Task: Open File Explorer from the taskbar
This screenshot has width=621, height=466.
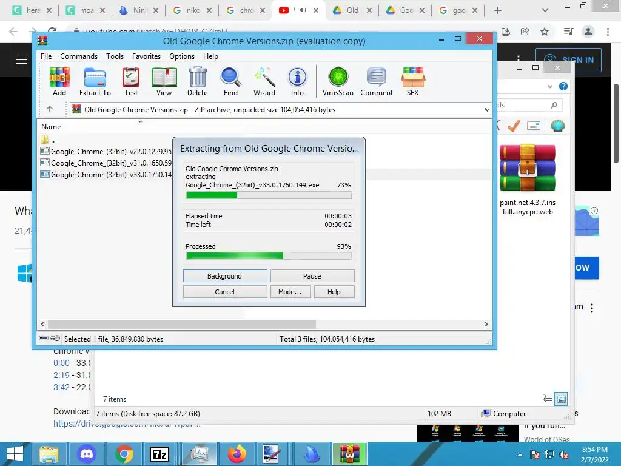Action: click(49, 454)
